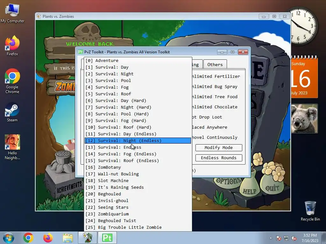The height and width of the screenshot is (244, 326).
Task: Open Steam desktop shortcut
Action: [x=12, y=112]
